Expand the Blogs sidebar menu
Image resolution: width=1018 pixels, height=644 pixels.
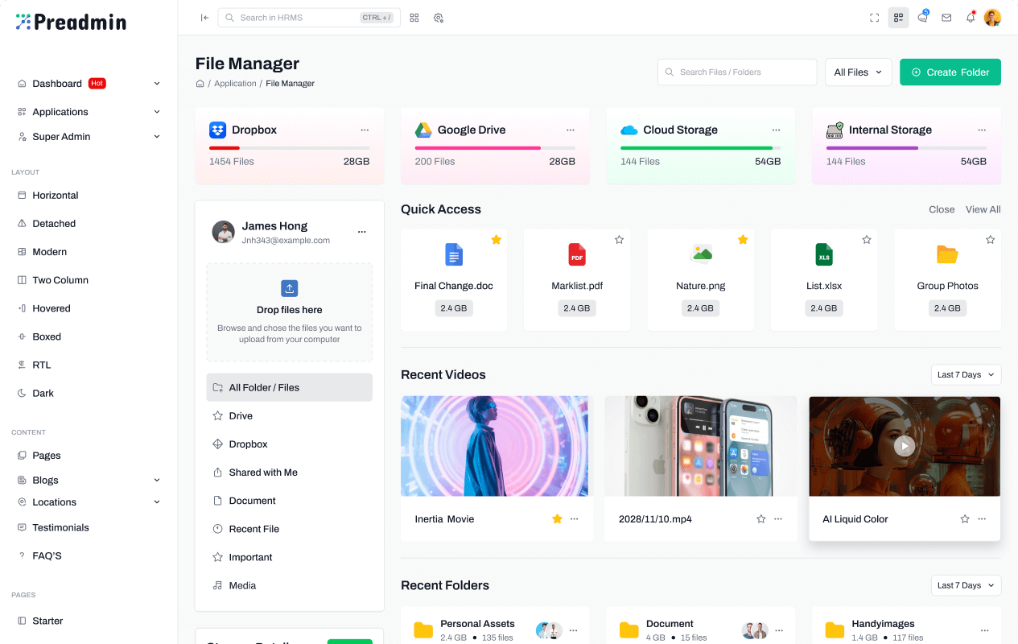(x=44, y=480)
